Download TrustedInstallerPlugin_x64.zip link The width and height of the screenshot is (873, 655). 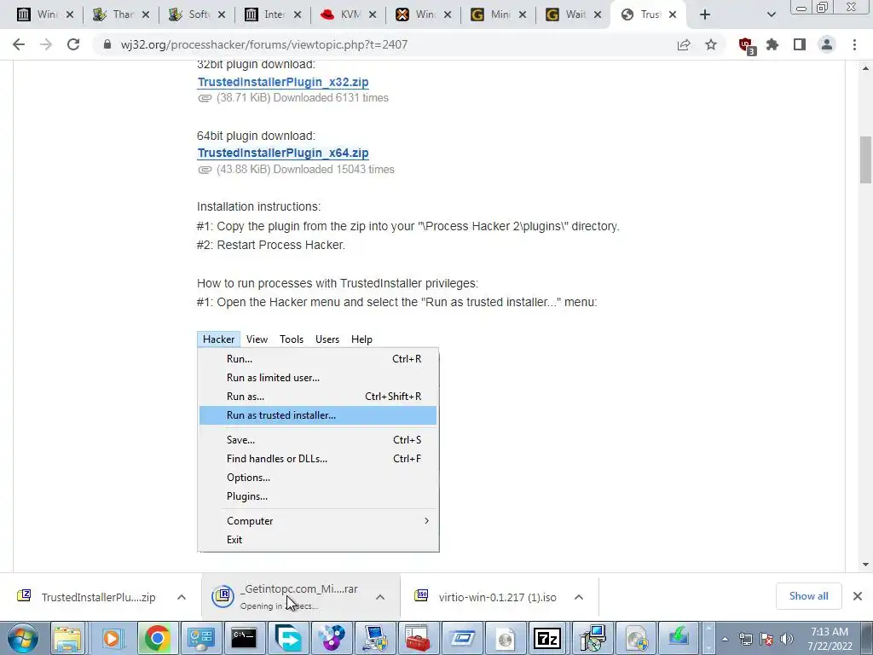(x=283, y=153)
